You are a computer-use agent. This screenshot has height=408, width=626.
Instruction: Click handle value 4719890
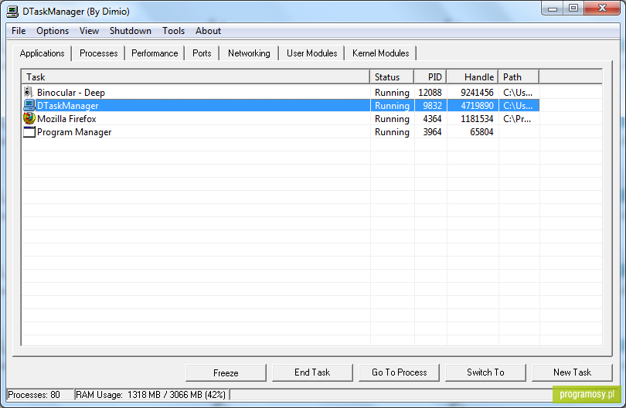coord(477,106)
